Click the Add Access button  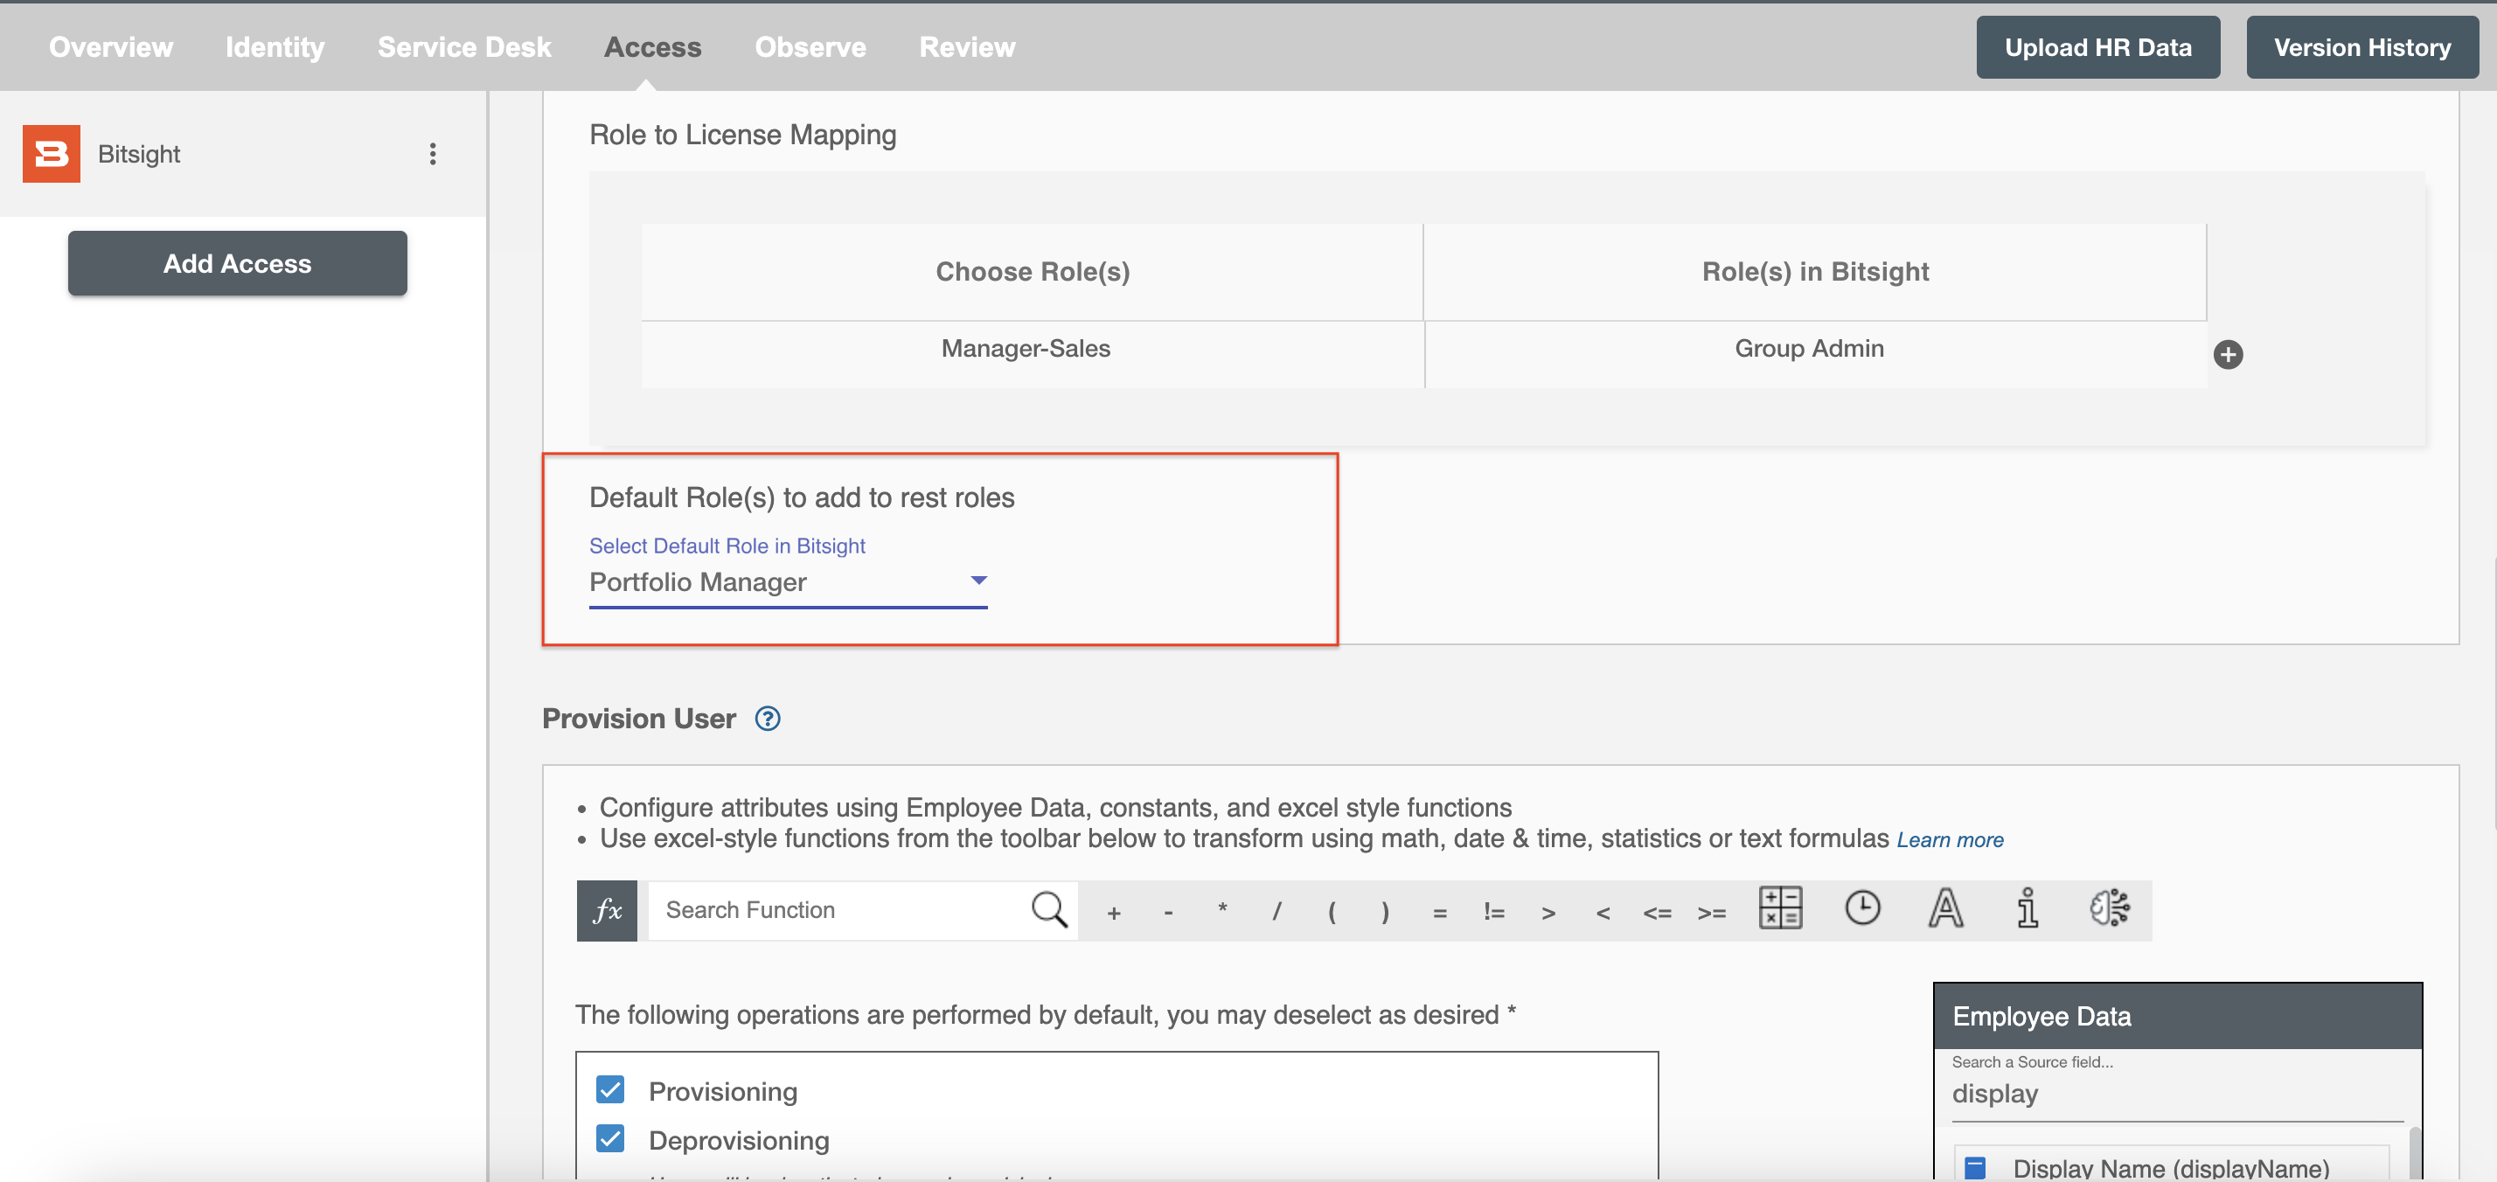[x=237, y=261]
